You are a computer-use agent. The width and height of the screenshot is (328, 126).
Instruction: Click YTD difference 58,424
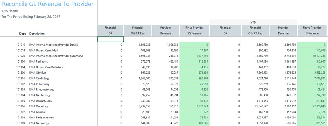click(312, 90)
